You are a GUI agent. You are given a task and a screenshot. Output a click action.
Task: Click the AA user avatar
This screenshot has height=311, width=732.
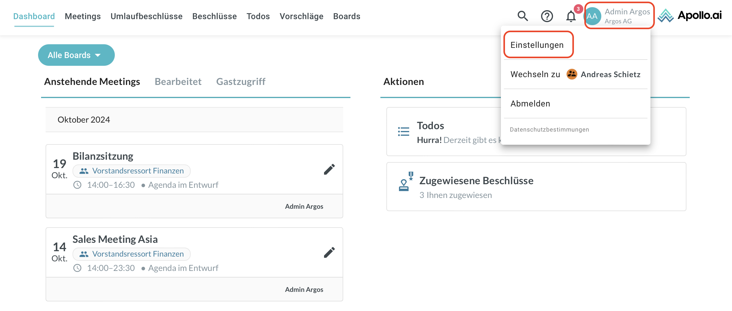coord(592,16)
